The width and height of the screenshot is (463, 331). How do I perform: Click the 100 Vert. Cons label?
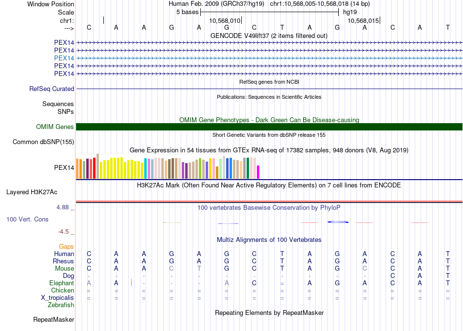pyautogui.click(x=27, y=220)
